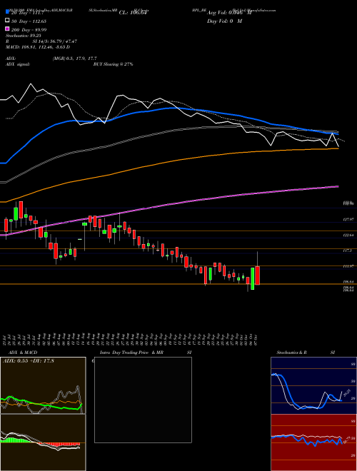The height and width of the screenshot is (471, 357).
Task: Open the red RSI chart panel
Action: tap(313, 442)
